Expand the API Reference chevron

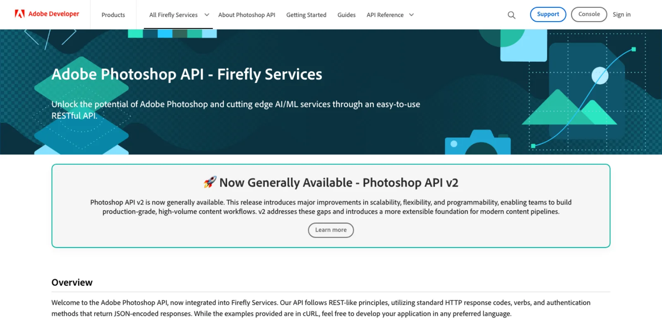411,15
